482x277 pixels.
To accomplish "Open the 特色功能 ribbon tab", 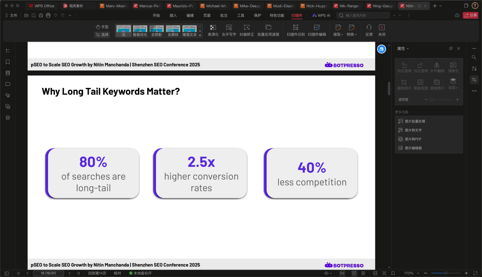I will (x=277, y=15).
